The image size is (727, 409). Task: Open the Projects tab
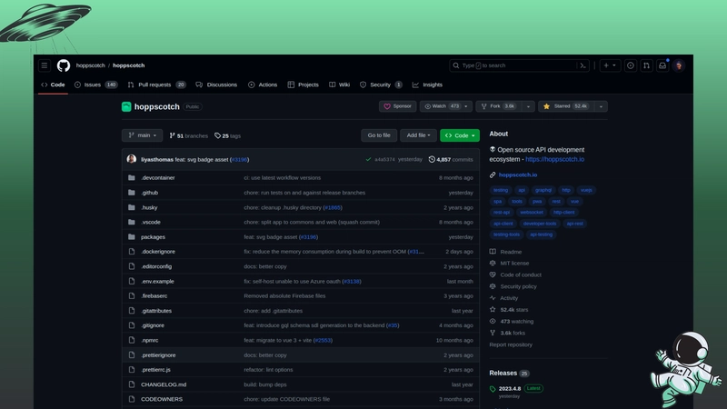point(303,85)
